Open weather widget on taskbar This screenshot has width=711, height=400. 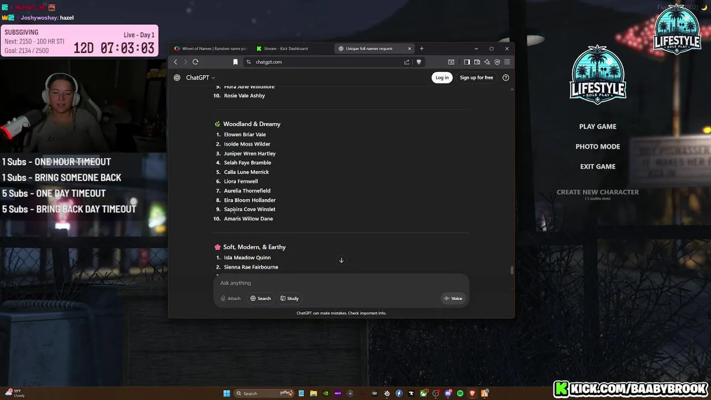(x=14, y=393)
